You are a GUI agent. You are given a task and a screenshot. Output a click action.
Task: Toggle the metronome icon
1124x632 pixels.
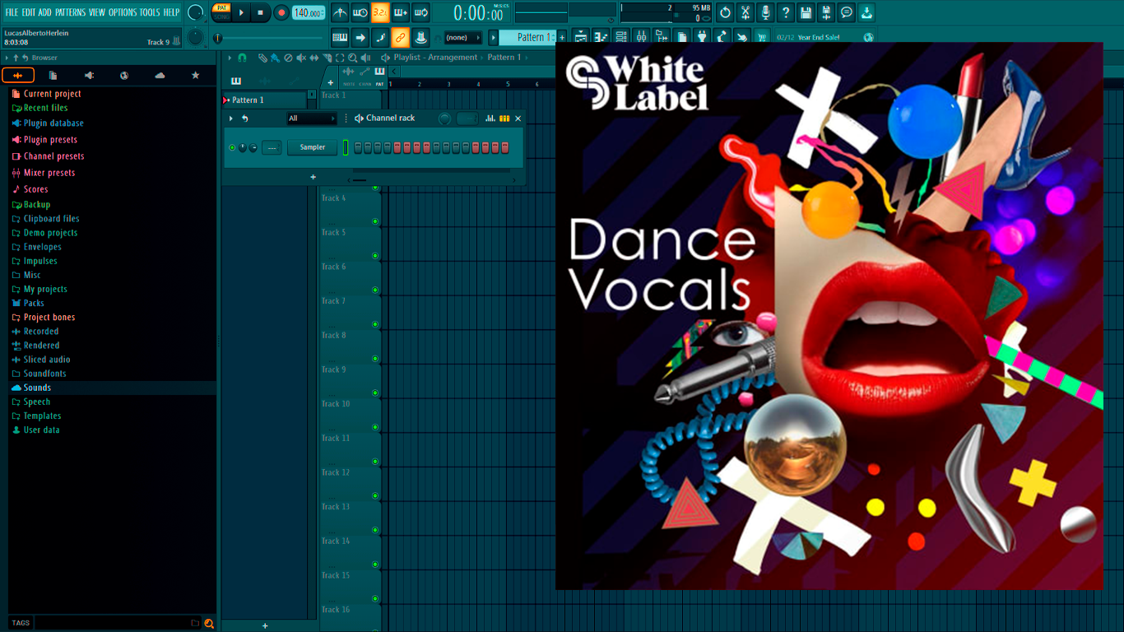(x=340, y=12)
